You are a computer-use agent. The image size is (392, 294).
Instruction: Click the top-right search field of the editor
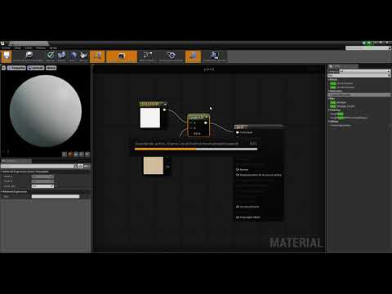pos(367,48)
